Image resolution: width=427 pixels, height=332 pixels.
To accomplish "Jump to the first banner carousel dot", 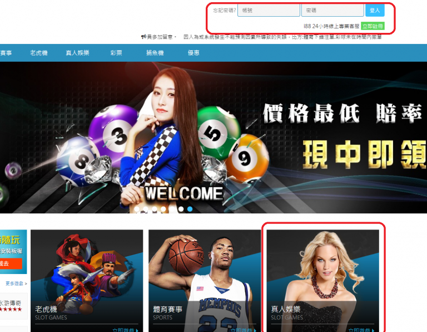I will pyautogui.click(x=137, y=209).
